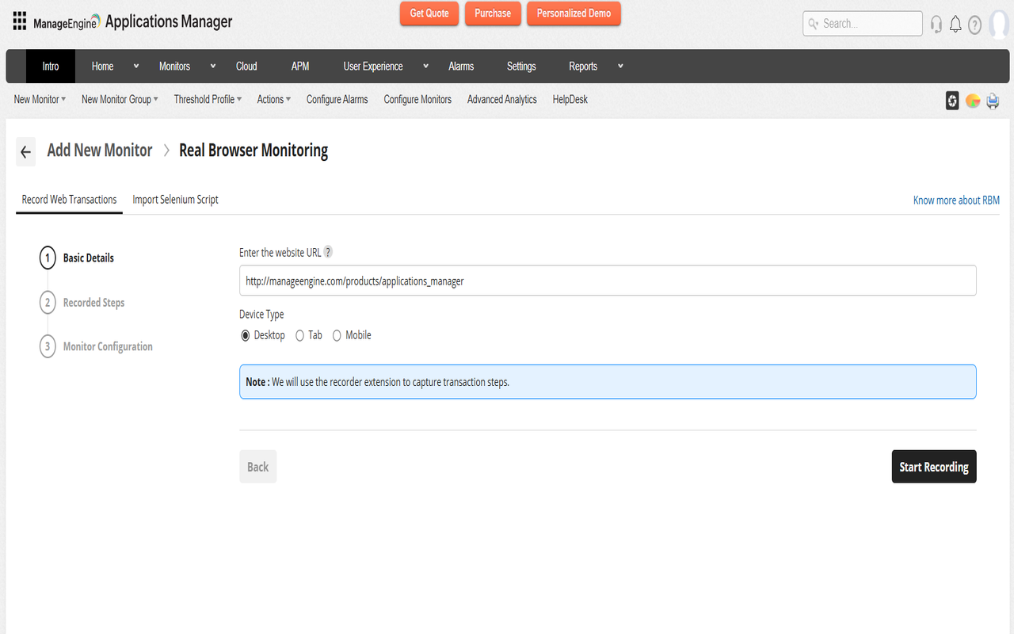The width and height of the screenshot is (1014, 634).
Task: Click the printer icon
Action: pyautogui.click(x=993, y=101)
